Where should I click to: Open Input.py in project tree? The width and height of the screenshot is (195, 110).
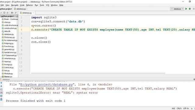pyautogui.click(x=6, y=61)
